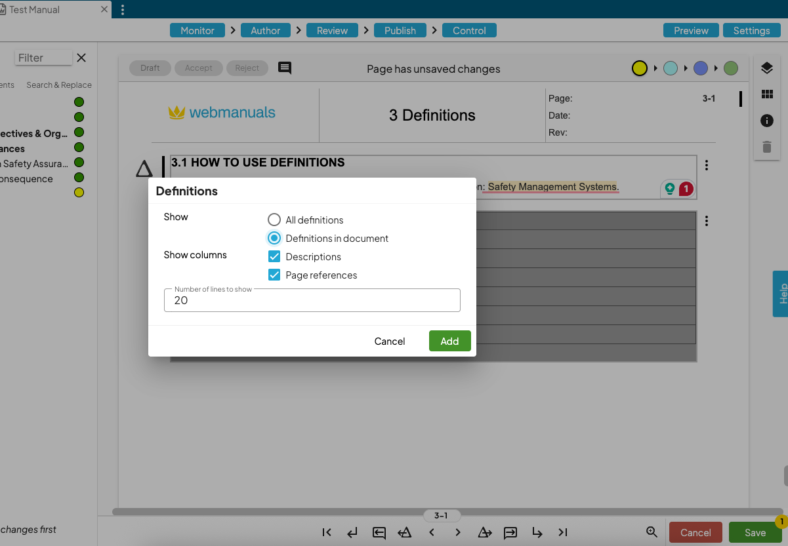The height and width of the screenshot is (546, 788).
Task: Open the grid view icon in right panel
Action: [x=767, y=94]
